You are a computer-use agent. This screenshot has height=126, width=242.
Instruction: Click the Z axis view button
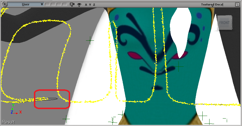94,5
